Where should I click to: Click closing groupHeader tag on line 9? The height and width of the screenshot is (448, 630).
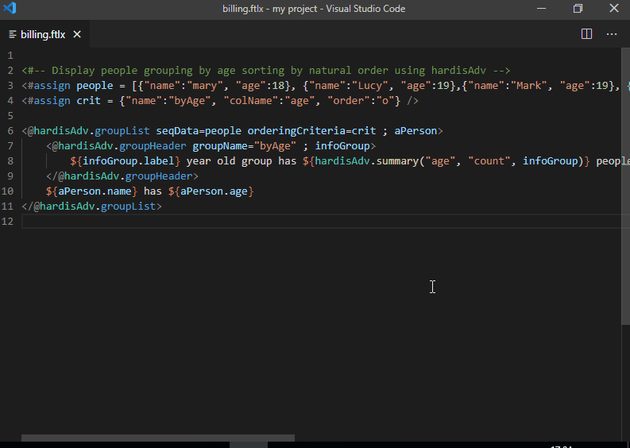122,176
